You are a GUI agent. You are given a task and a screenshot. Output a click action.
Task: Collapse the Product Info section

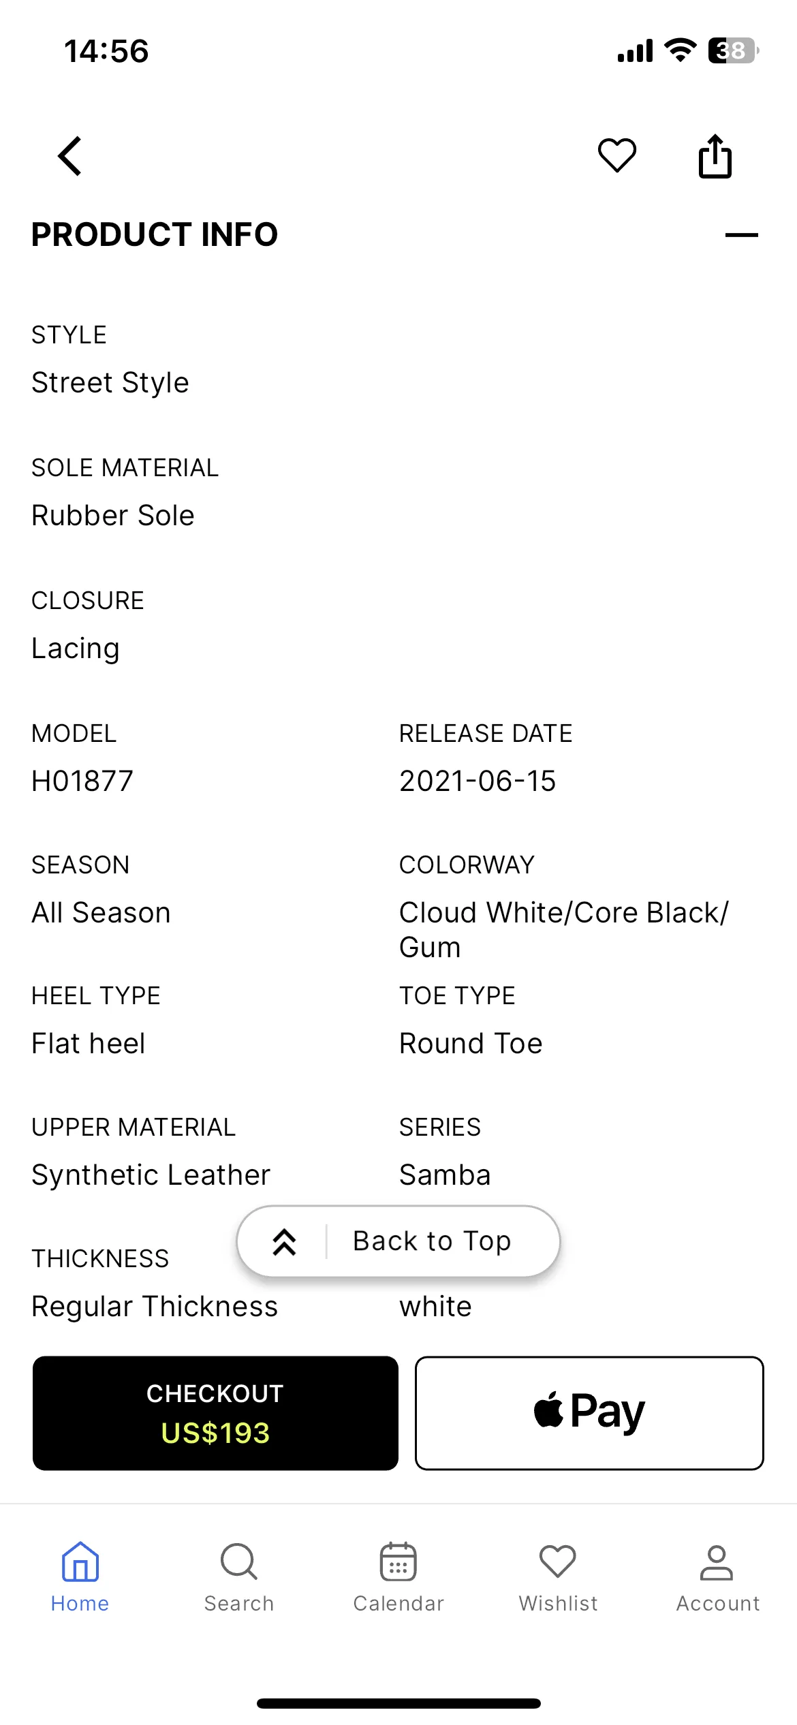(x=741, y=235)
